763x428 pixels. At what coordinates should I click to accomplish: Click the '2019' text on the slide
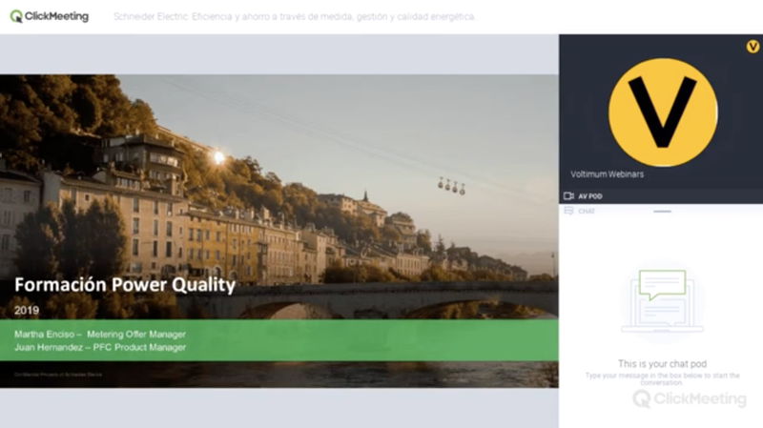pyautogui.click(x=27, y=311)
